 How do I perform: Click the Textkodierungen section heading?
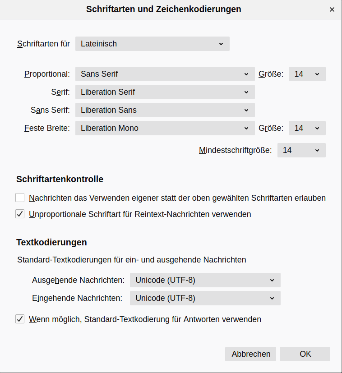point(51,242)
